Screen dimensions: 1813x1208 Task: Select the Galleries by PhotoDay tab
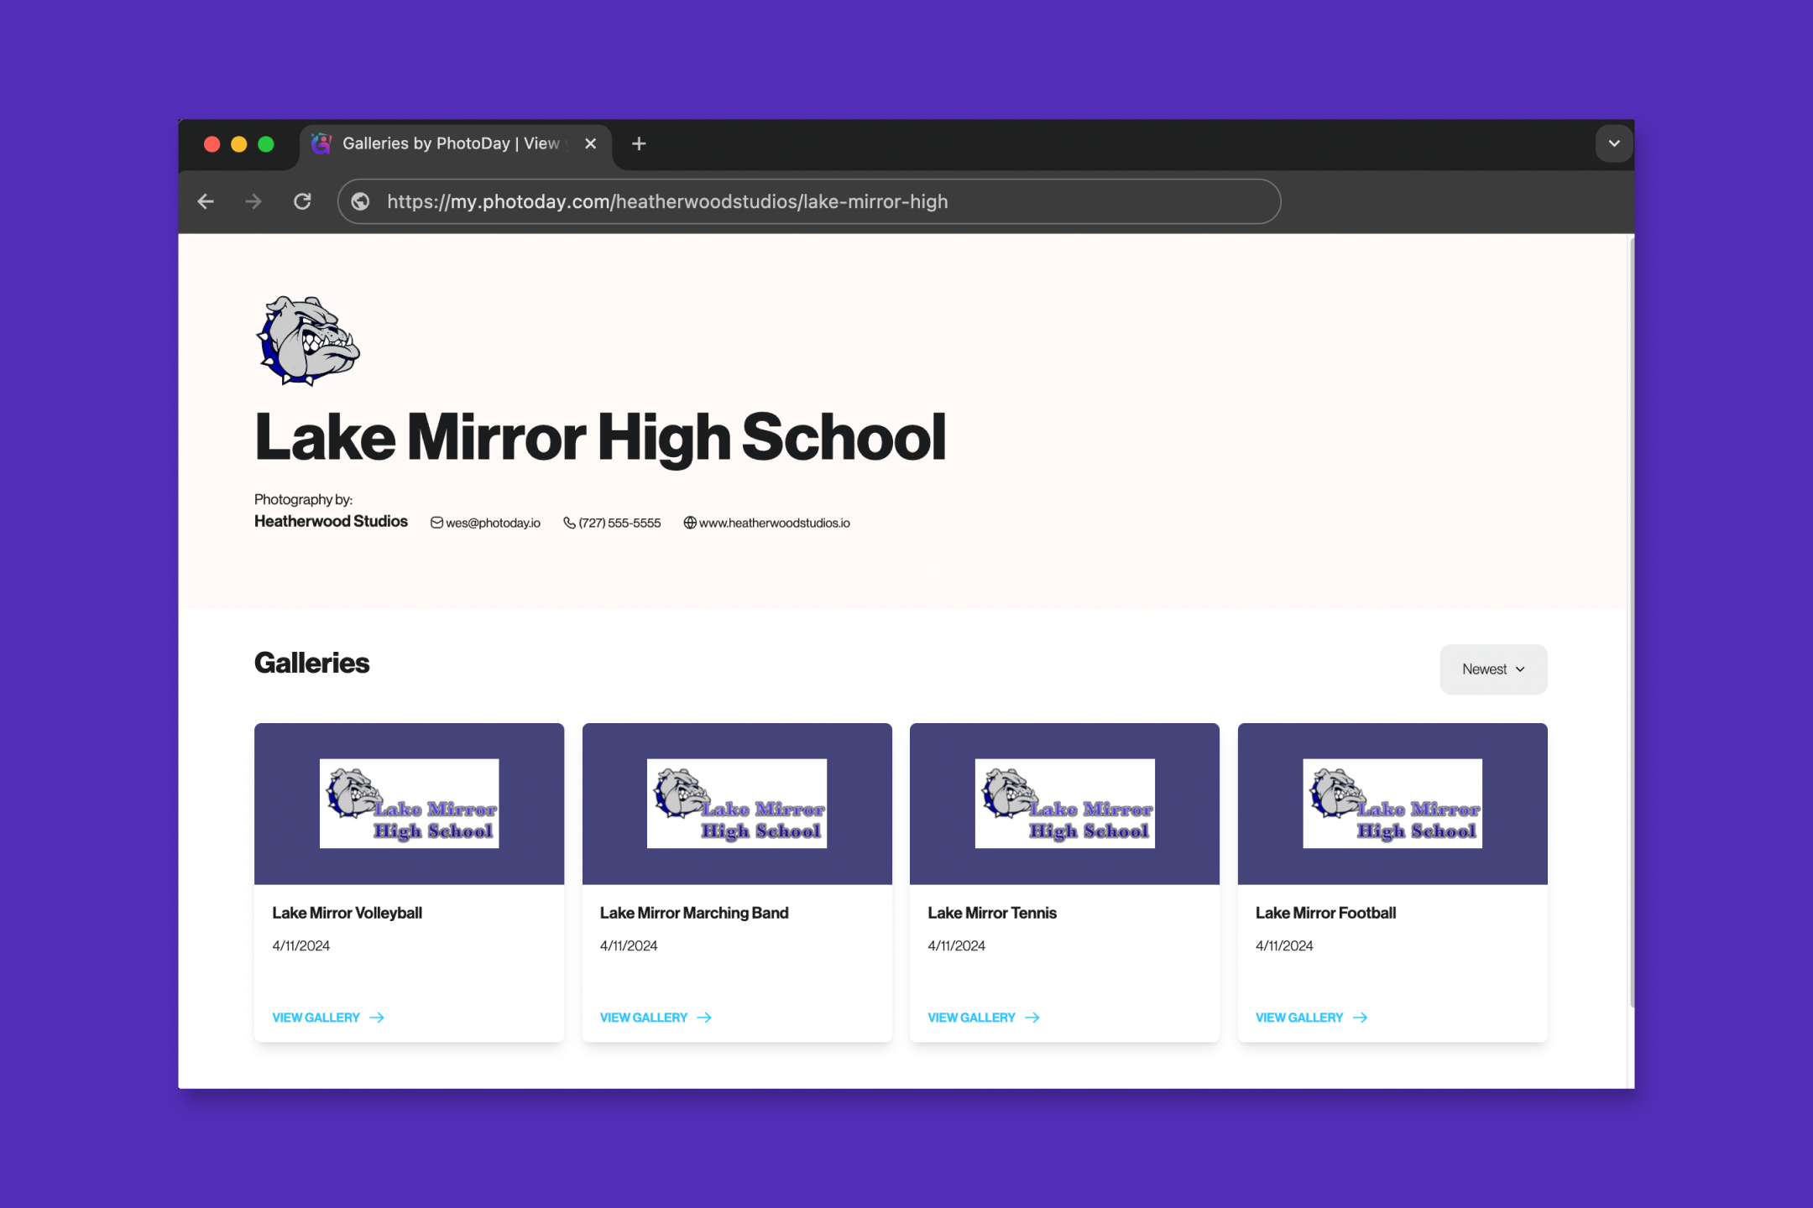coord(456,144)
